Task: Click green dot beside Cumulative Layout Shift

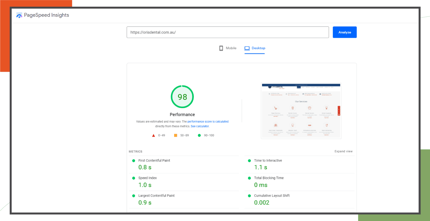Action: [x=249, y=196]
